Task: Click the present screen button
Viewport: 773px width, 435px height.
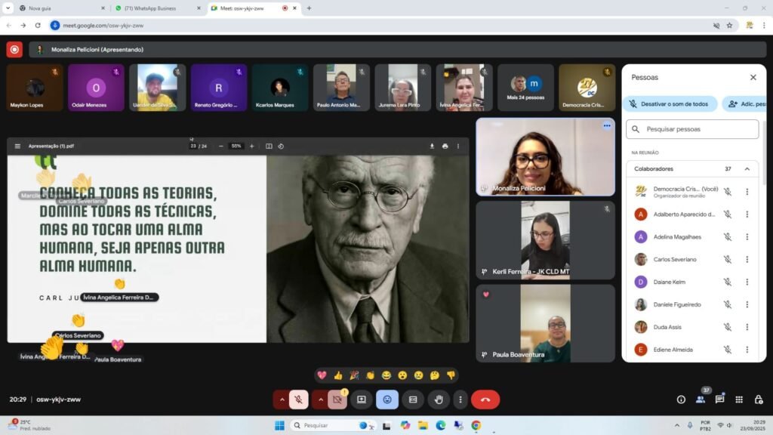Action: point(361,400)
